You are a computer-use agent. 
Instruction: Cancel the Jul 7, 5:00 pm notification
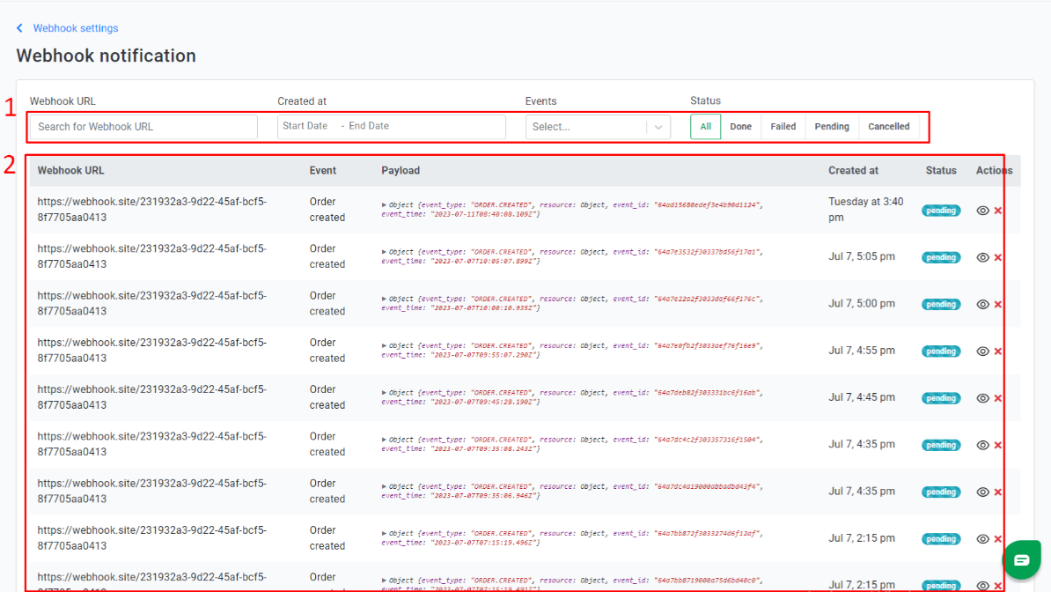pyautogui.click(x=998, y=305)
